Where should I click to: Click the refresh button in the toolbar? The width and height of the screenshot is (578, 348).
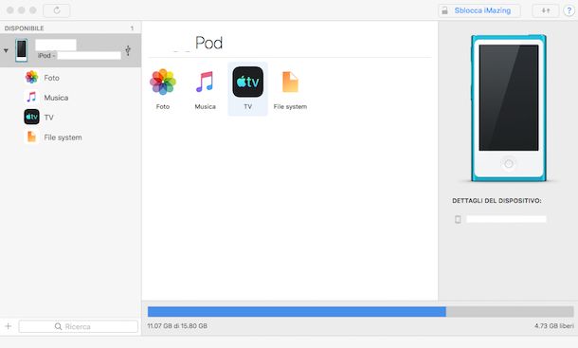pyautogui.click(x=57, y=10)
